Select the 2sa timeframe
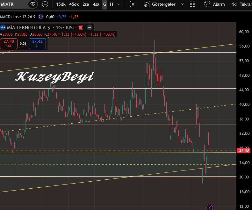This screenshot has height=210, width=252. 86,4
